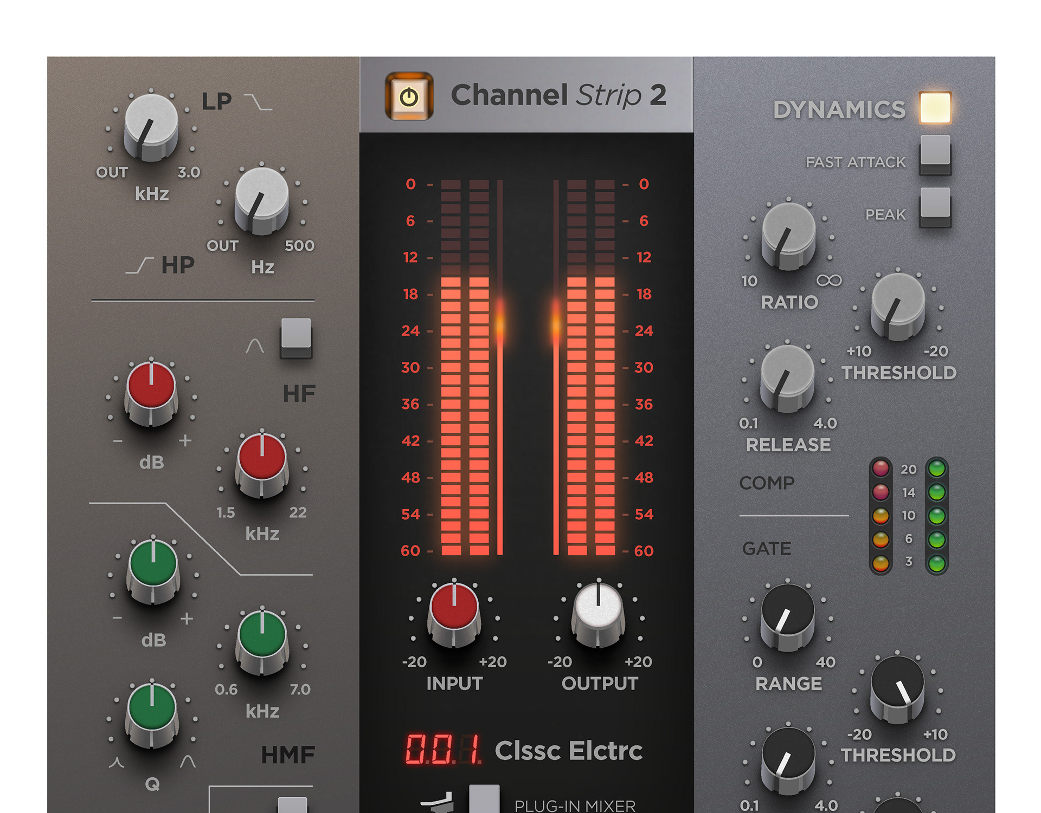Click the red HF kHz frequency knob

point(262,465)
